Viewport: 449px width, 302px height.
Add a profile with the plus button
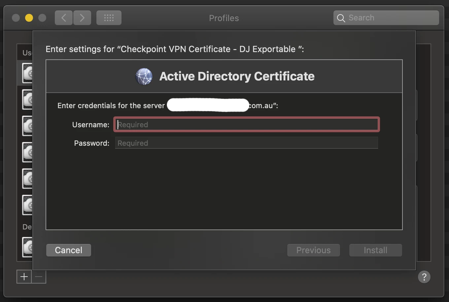[24, 277]
